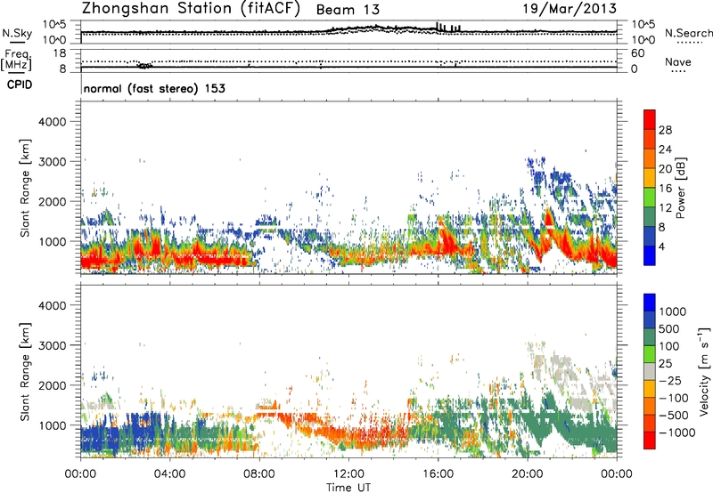Click the "Nave" legend label
Image resolution: width=713 pixels, height=493 pixels.
pyautogui.click(x=677, y=61)
